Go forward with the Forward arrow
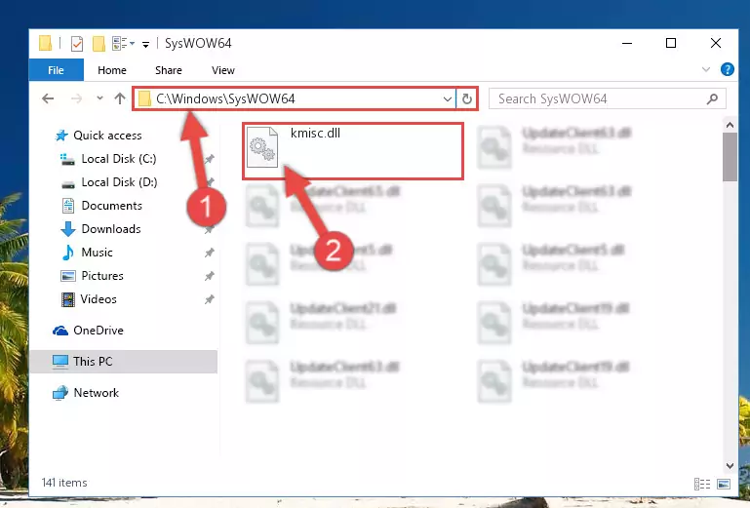Screen dimensions: 750x508 tap(76, 99)
